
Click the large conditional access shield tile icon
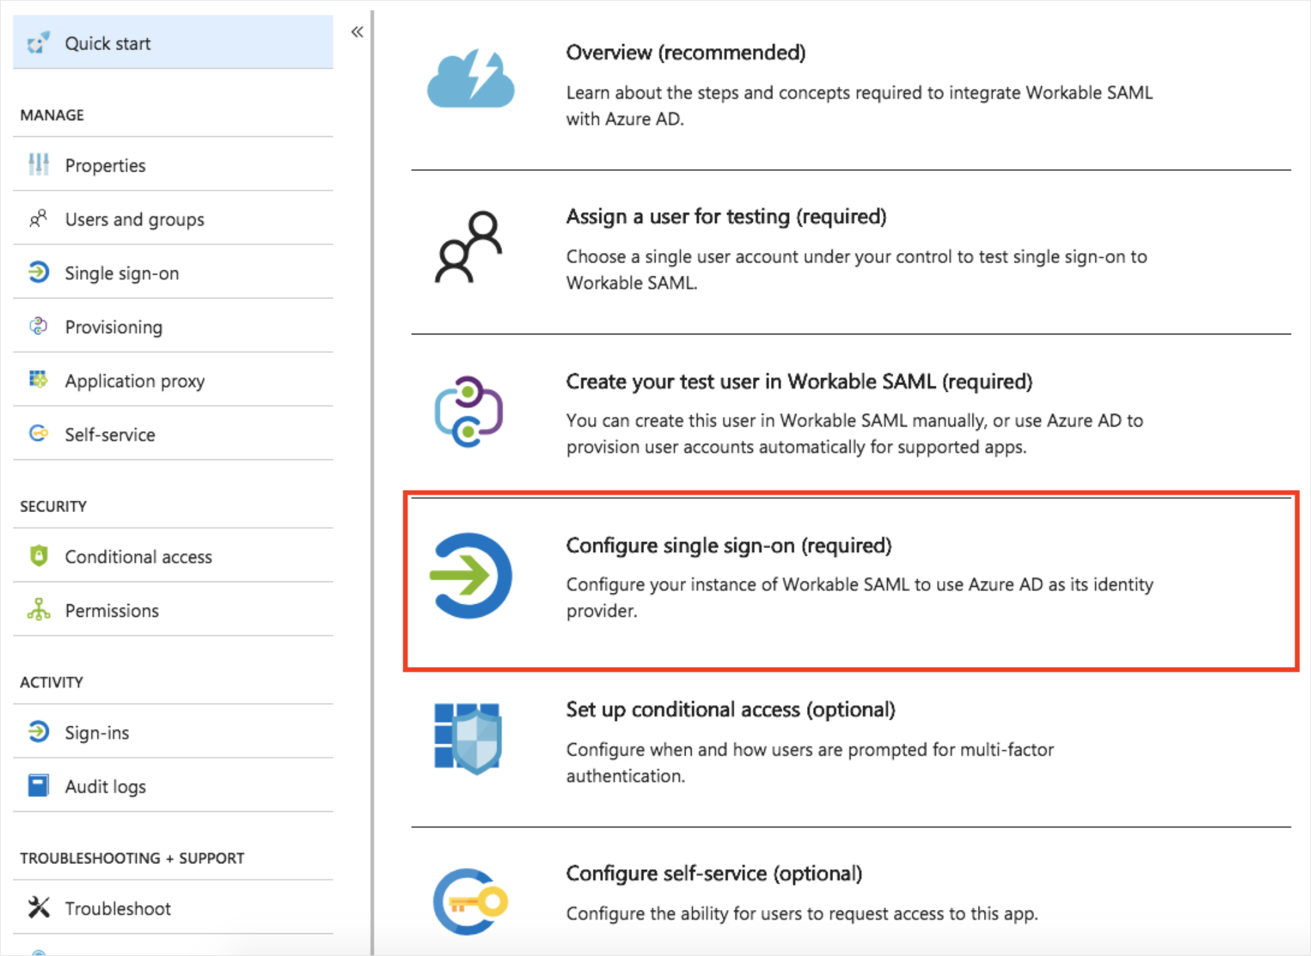coord(468,738)
